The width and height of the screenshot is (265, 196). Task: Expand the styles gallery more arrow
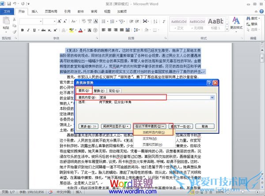click(x=227, y=30)
